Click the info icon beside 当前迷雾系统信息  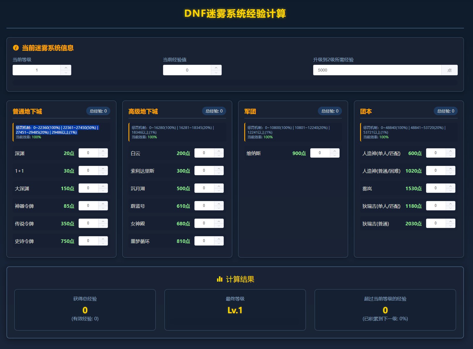pos(15,48)
